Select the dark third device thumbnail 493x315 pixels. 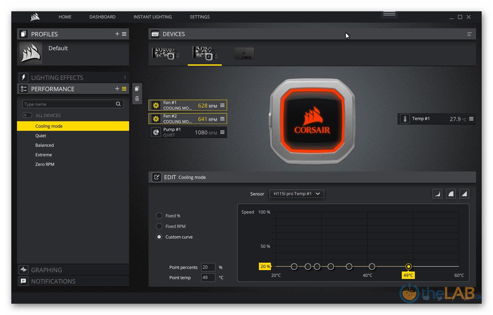tap(244, 53)
